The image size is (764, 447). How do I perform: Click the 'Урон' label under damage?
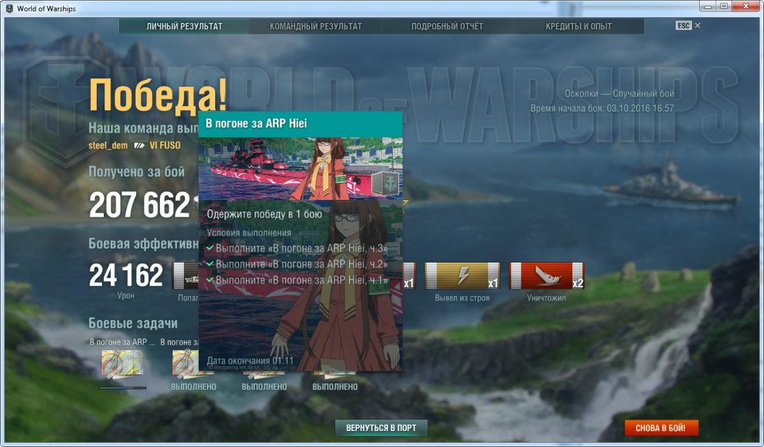126,296
